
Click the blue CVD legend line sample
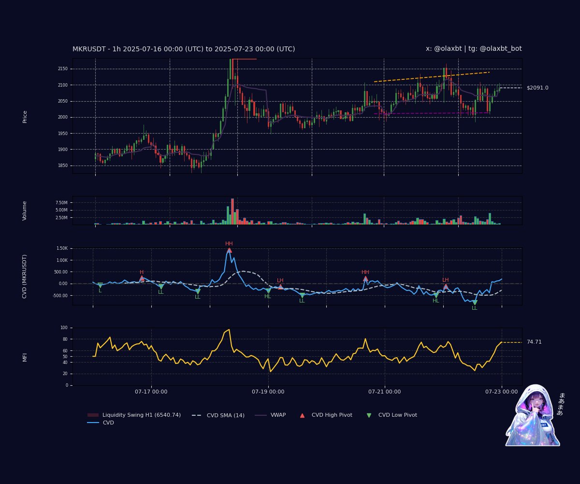[93, 423]
